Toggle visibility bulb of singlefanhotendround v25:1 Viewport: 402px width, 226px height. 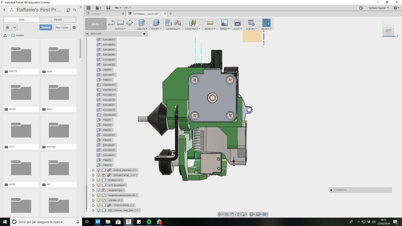pos(99,195)
